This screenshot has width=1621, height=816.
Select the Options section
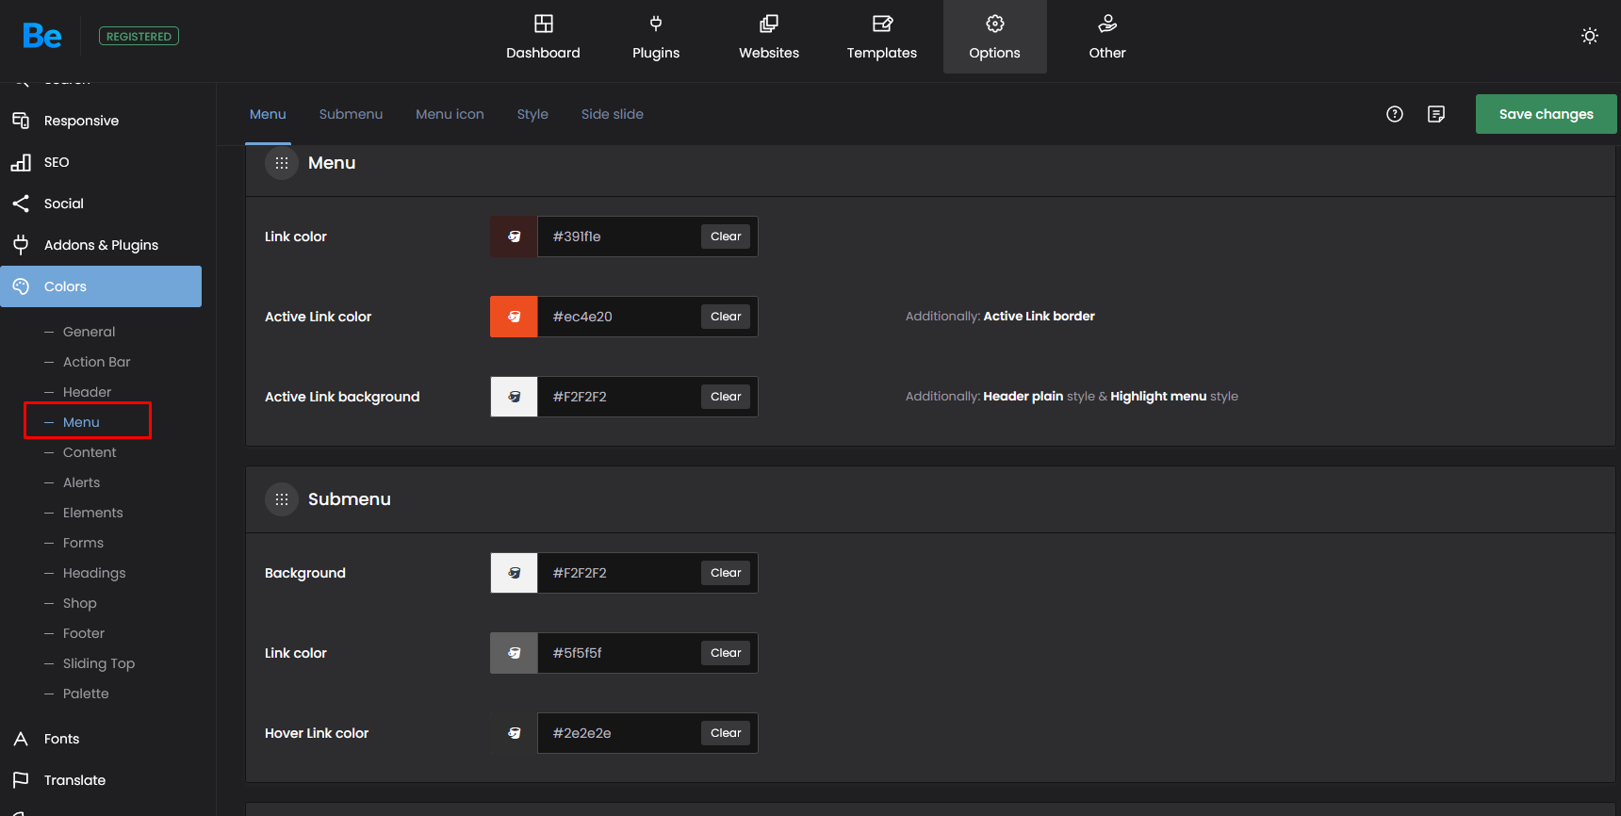[x=995, y=37]
